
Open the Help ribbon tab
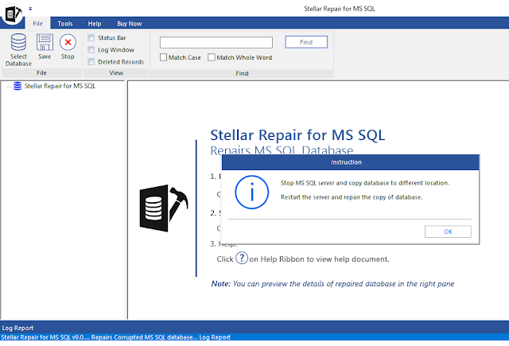click(x=95, y=23)
